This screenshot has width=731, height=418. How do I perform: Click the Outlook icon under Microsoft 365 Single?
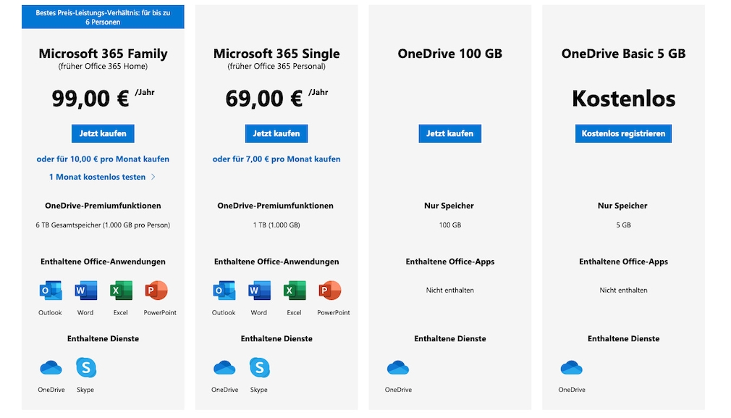tap(224, 291)
